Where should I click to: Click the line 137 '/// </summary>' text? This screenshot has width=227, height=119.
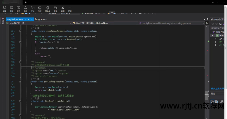click(39, 68)
